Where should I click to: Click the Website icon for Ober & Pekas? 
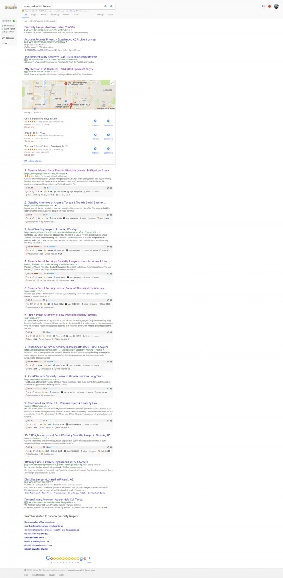point(95,121)
